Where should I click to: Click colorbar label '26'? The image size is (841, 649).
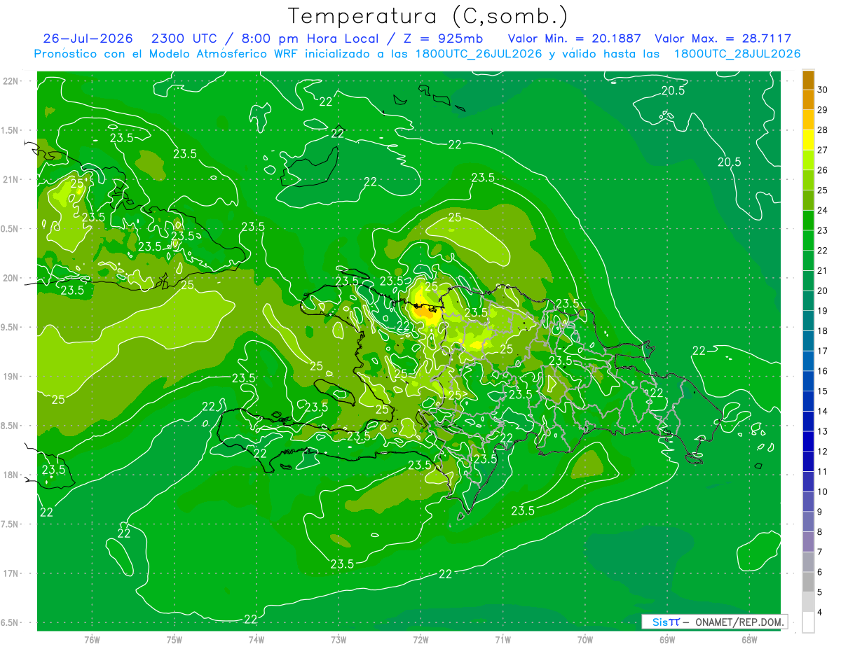click(822, 170)
